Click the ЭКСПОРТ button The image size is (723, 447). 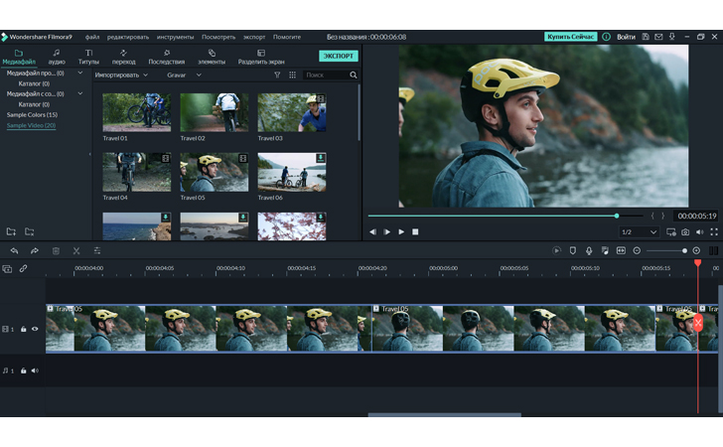[x=339, y=56]
